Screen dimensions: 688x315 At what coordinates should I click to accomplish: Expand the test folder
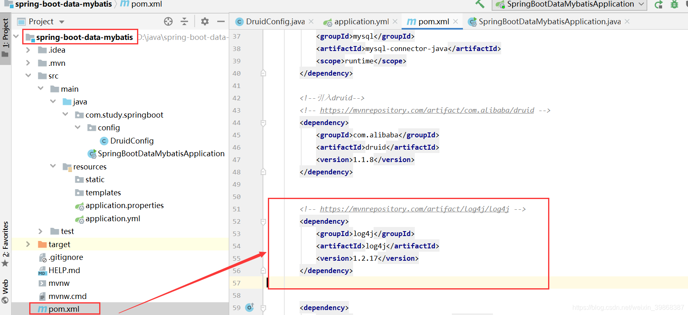tap(40, 231)
